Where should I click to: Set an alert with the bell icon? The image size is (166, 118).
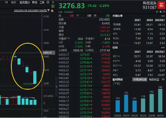161,12
